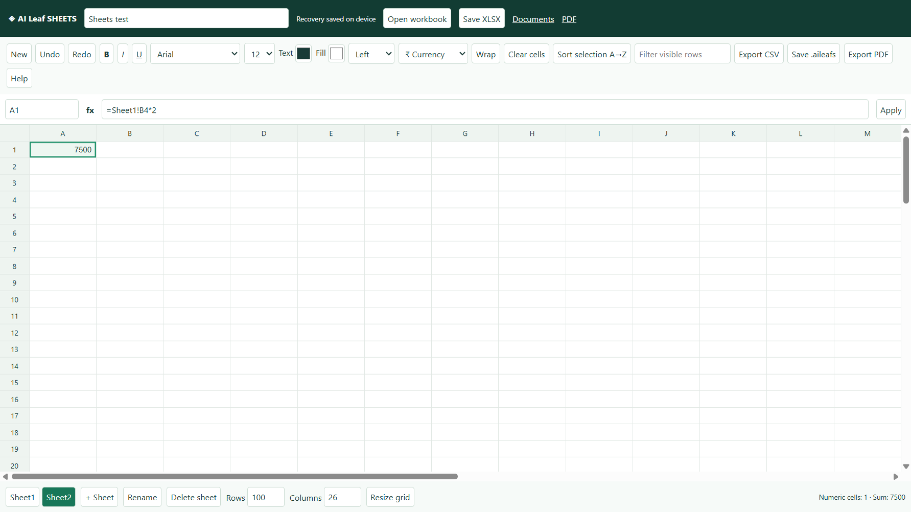Viewport: 911px width, 512px height.
Task: Toggle Wrap text on selection
Action: click(485, 54)
